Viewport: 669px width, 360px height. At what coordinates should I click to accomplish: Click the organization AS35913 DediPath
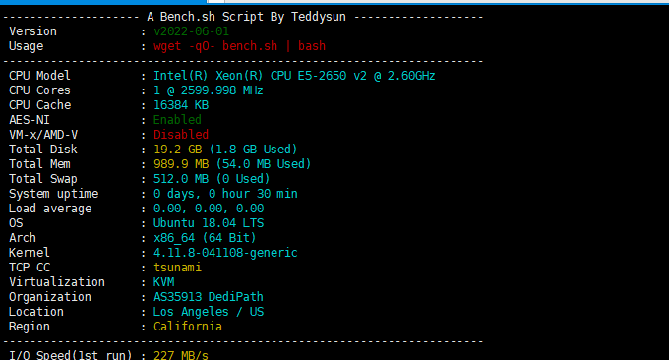(209, 297)
